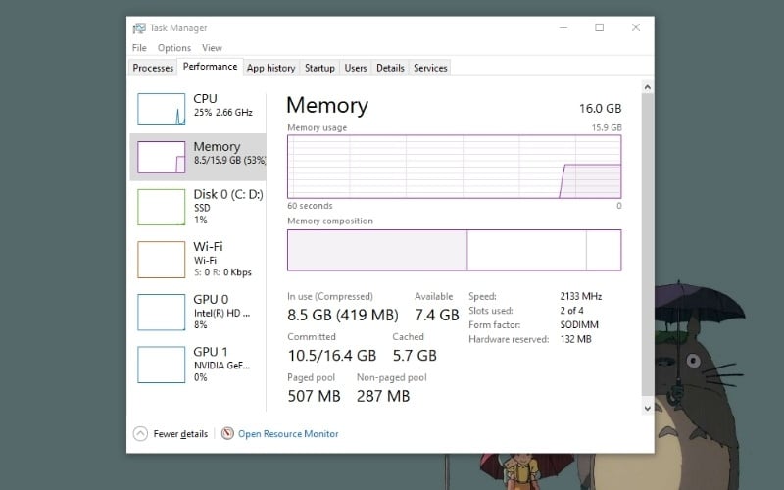Switch to the Services tab
Screen dimensions: 784x490
[x=430, y=68]
